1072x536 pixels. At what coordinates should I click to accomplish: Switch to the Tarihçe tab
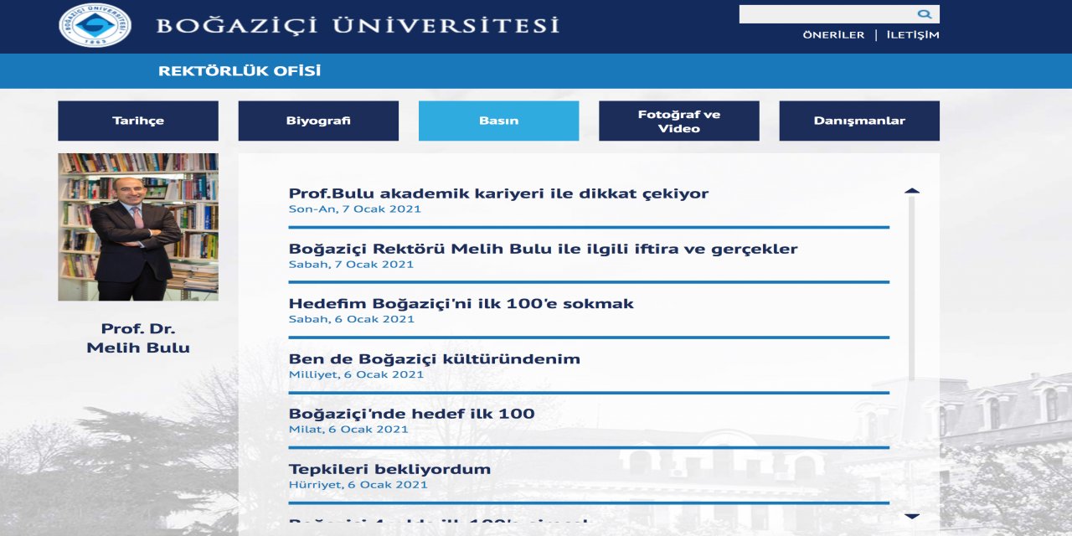137,120
